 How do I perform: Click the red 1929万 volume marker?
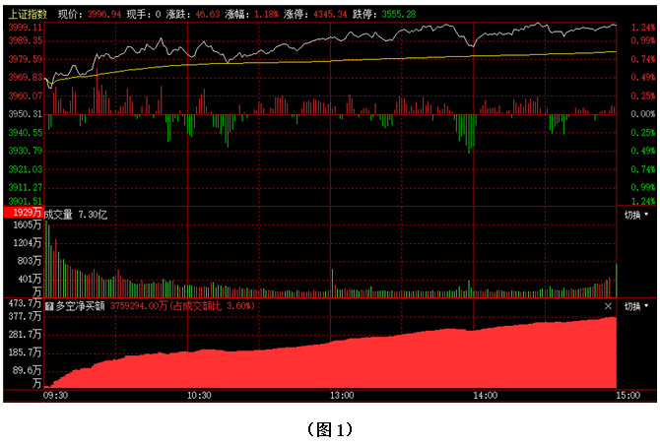click(23, 213)
